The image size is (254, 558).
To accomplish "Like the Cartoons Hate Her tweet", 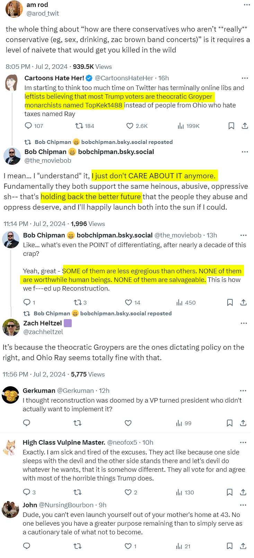I will pyautogui.click(x=130, y=126).
